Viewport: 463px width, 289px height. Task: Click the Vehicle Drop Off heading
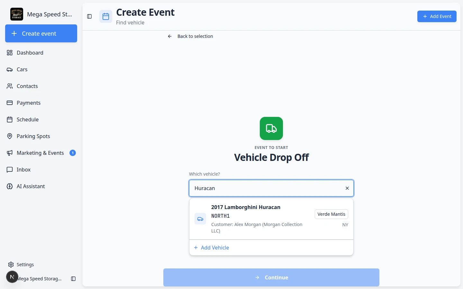pyautogui.click(x=271, y=157)
